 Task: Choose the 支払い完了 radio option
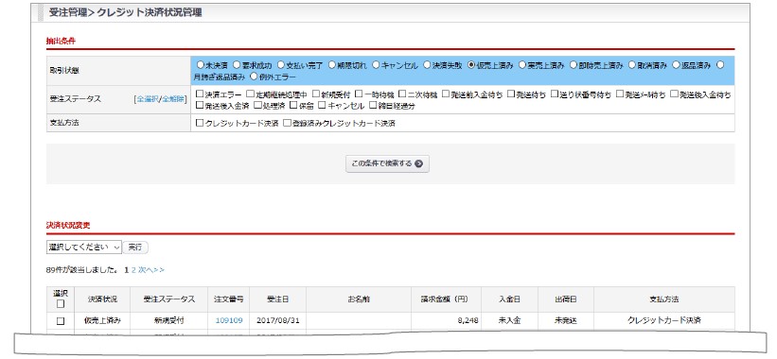pos(281,65)
